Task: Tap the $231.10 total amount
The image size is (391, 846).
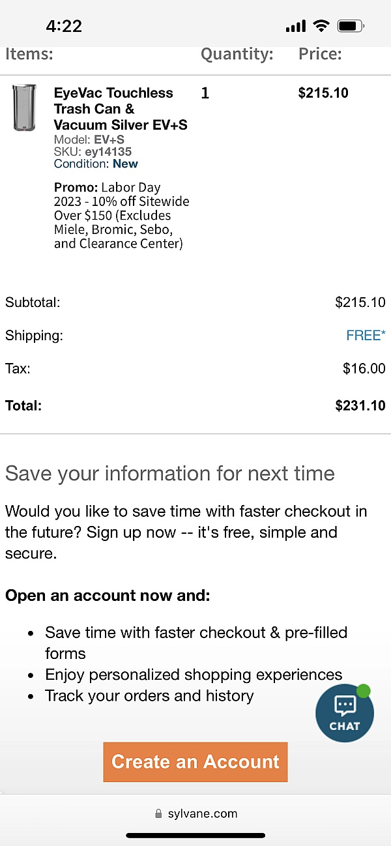Action: 360,405
